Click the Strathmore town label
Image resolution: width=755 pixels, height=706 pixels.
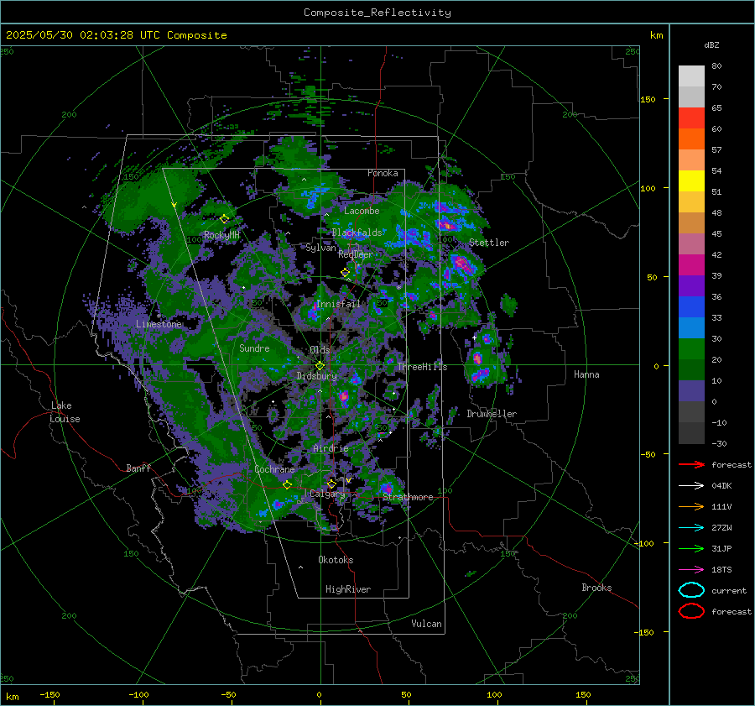click(408, 497)
